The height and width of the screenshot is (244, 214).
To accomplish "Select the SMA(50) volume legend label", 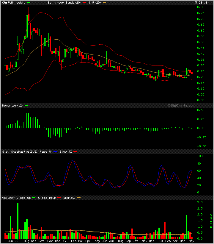I will click(69, 198).
